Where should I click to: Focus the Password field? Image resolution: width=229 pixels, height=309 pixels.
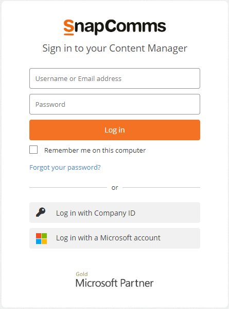pyautogui.click(x=115, y=104)
